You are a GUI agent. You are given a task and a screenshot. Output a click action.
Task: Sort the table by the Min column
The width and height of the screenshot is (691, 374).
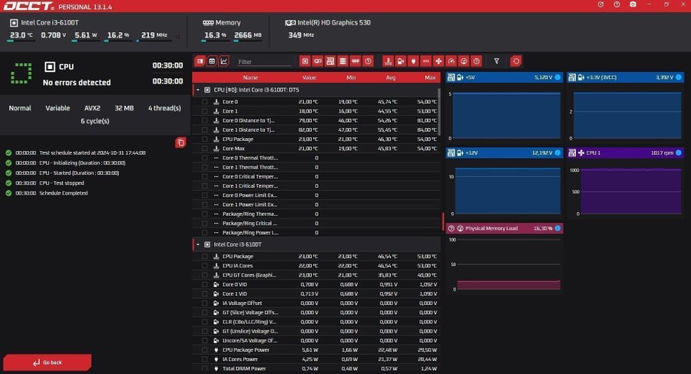351,77
